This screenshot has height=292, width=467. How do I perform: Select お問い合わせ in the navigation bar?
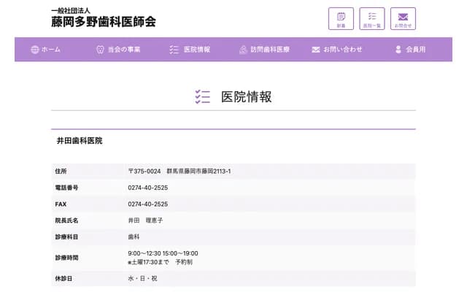[343, 50]
